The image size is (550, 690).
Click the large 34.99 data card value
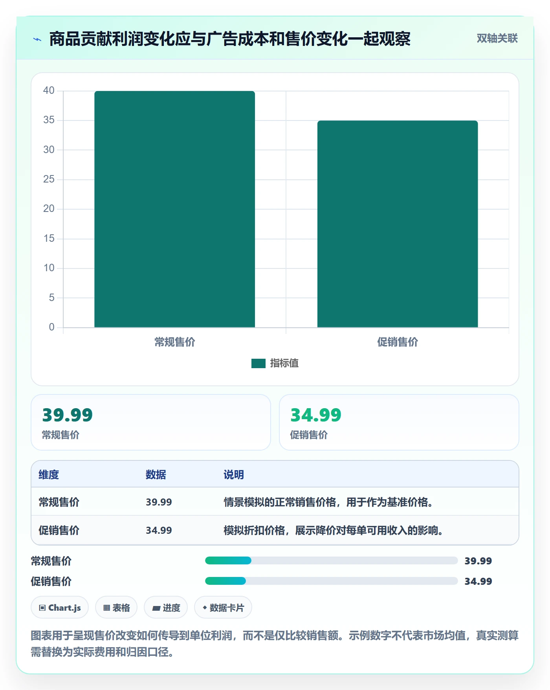(x=316, y=415)
